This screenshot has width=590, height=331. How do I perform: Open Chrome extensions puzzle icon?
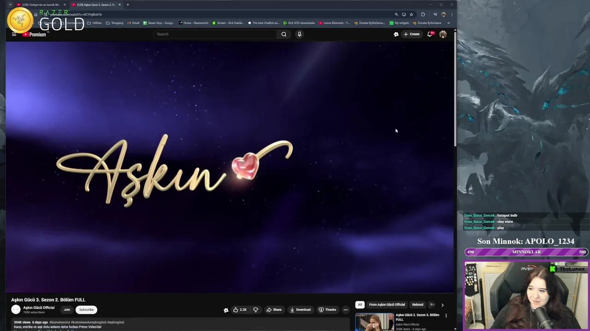(x=423, y=14)
